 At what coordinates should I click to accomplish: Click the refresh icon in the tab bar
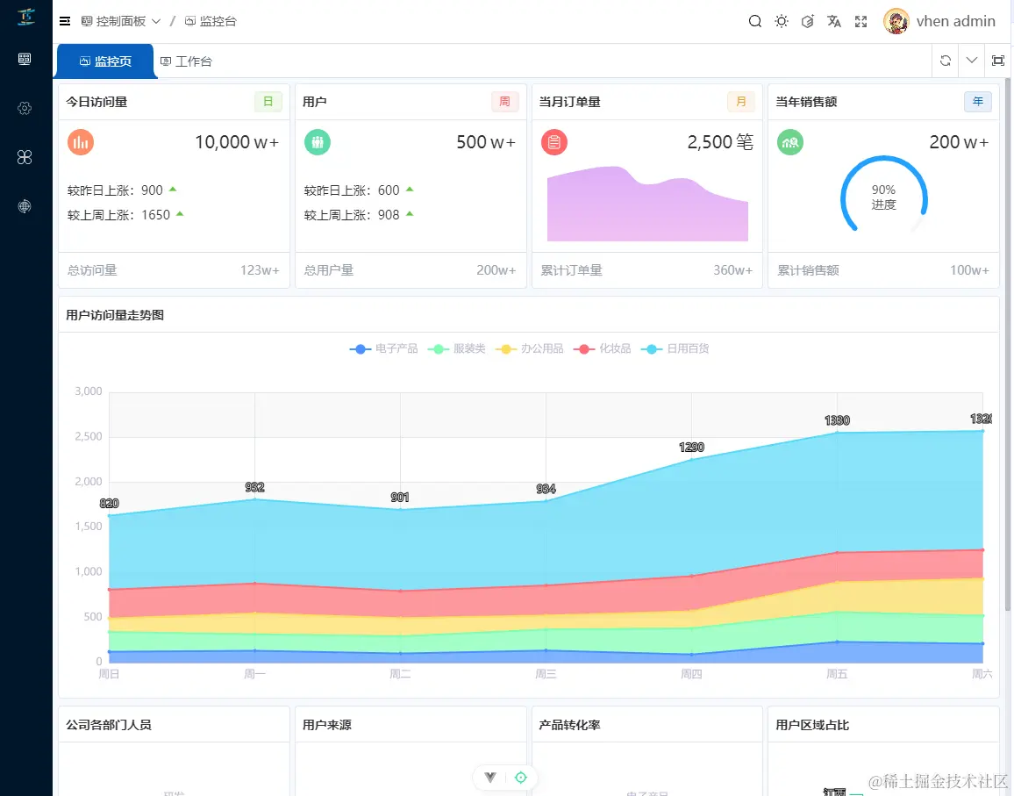[946, 61]
